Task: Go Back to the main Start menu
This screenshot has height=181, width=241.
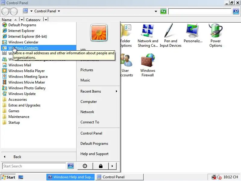Action: pyautogui.click(x=39, y=157)
